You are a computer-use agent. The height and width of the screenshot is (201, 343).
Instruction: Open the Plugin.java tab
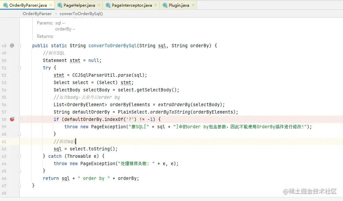[179, 5]
